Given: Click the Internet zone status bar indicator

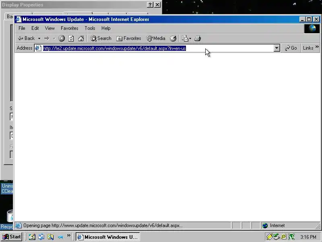Looking at the screenshot, I should pos(274,225).
